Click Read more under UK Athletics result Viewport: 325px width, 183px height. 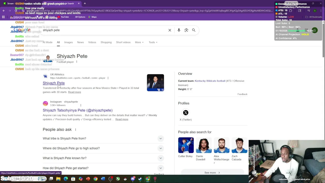point(74,92)
